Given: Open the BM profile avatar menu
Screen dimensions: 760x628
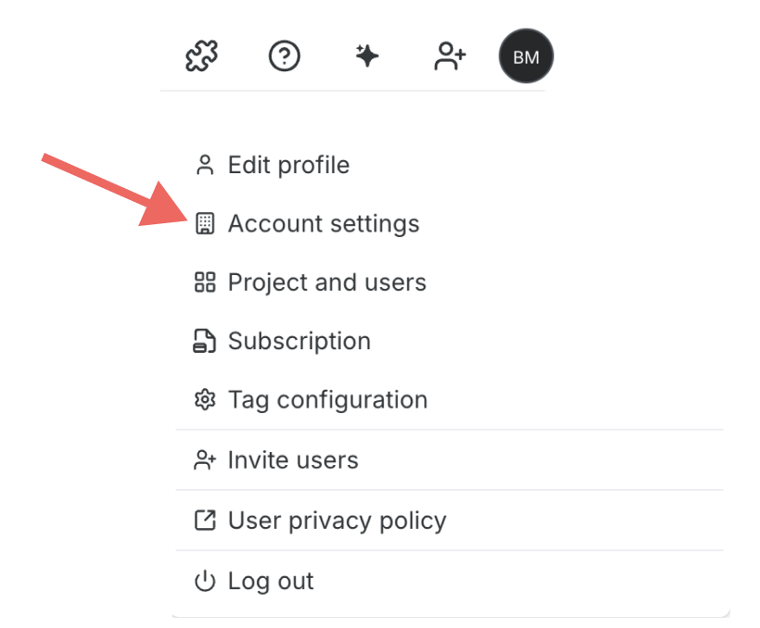Looking at the screenshot, I should click(526, 57).
